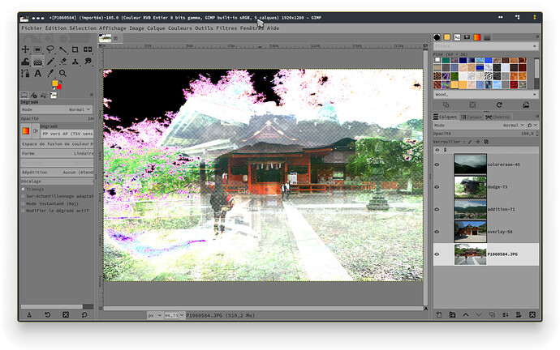The width and height of the screenshot is (560, 350).
Task: Click the yellow foreground color swatch
Action: (54, 83)
